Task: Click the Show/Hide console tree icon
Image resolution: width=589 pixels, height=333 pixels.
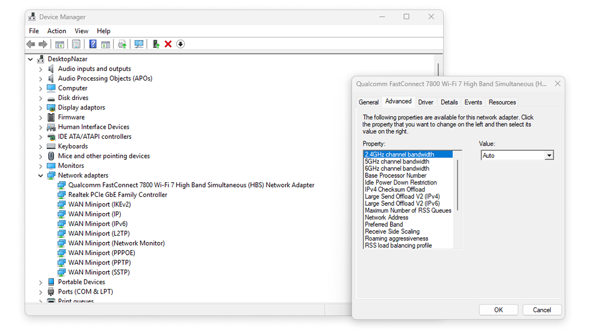Action: (x=60, y=44)
